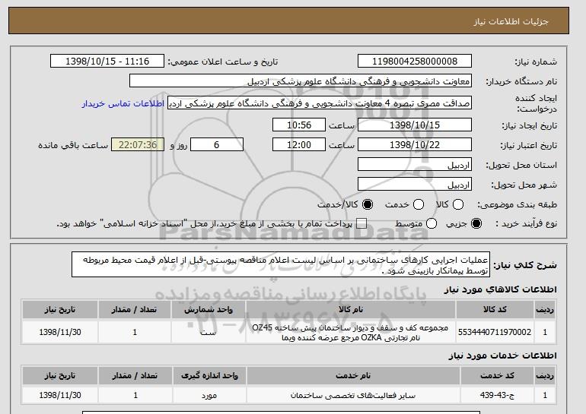
Task: Click the goods table date 1398/11/30
Action: coord(60,332)
